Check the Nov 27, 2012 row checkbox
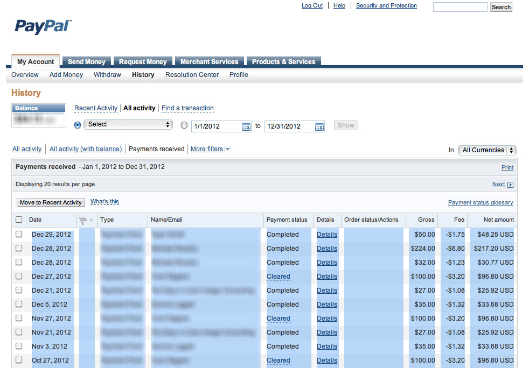This screenshot has height=368, width=529. 19,318
